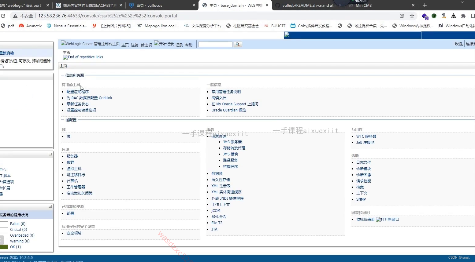This screenshot has width=475, height=262.
Task: Open the Nessus Essentials bookmark
Action: tap(67, 26)
